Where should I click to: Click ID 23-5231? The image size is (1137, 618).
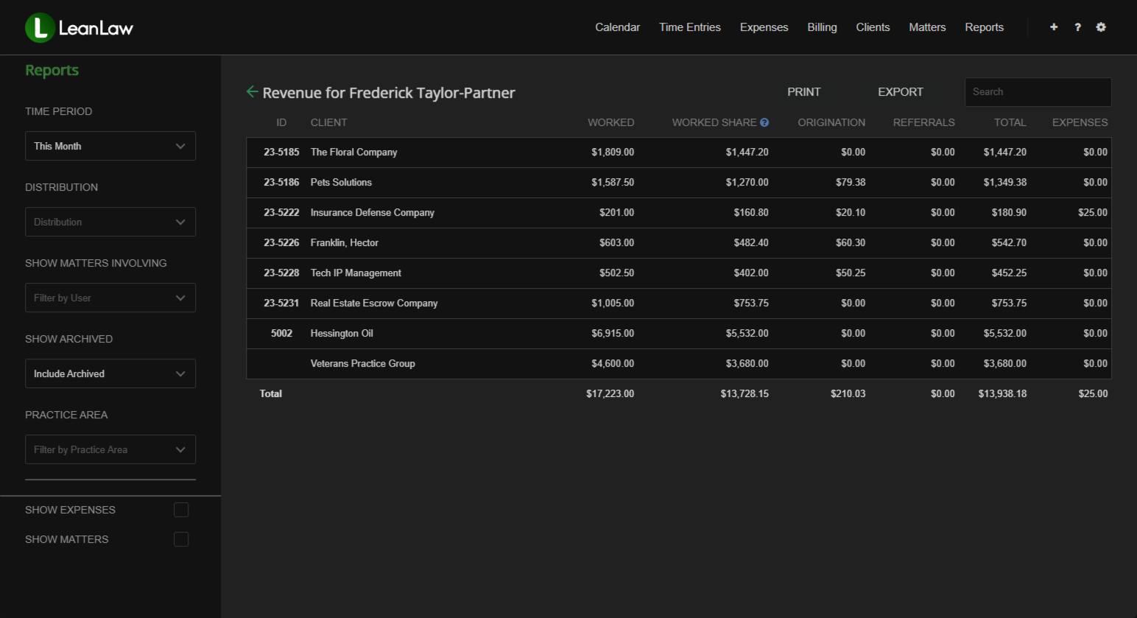pyautogui.click(x=281, y=303)
